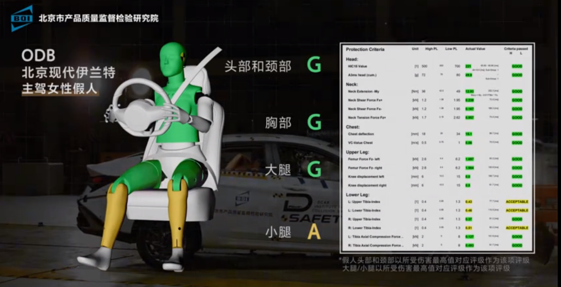Select the ODB title text
Image resolution: width=561 pixels, height=287 pixels.
[x=38, y=55]
